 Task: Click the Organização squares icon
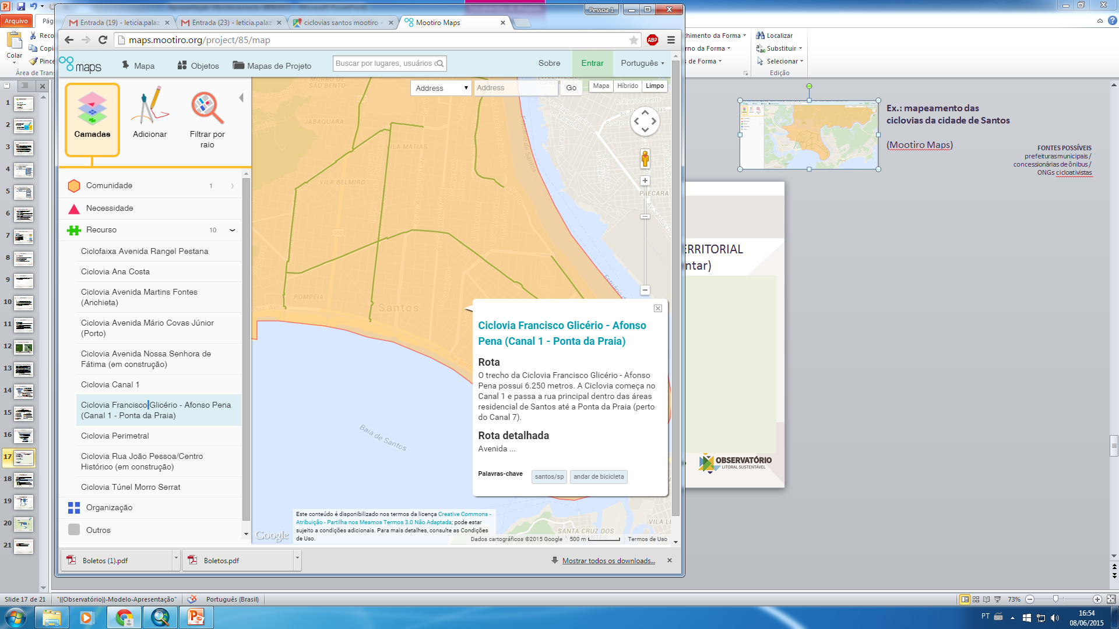click(x=74, y=508)
